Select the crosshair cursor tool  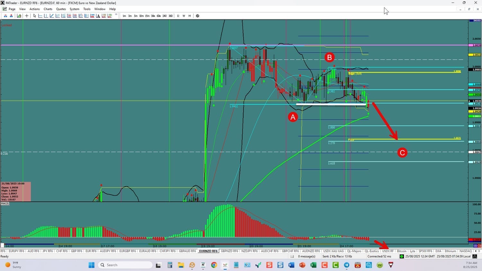point(27,16)
